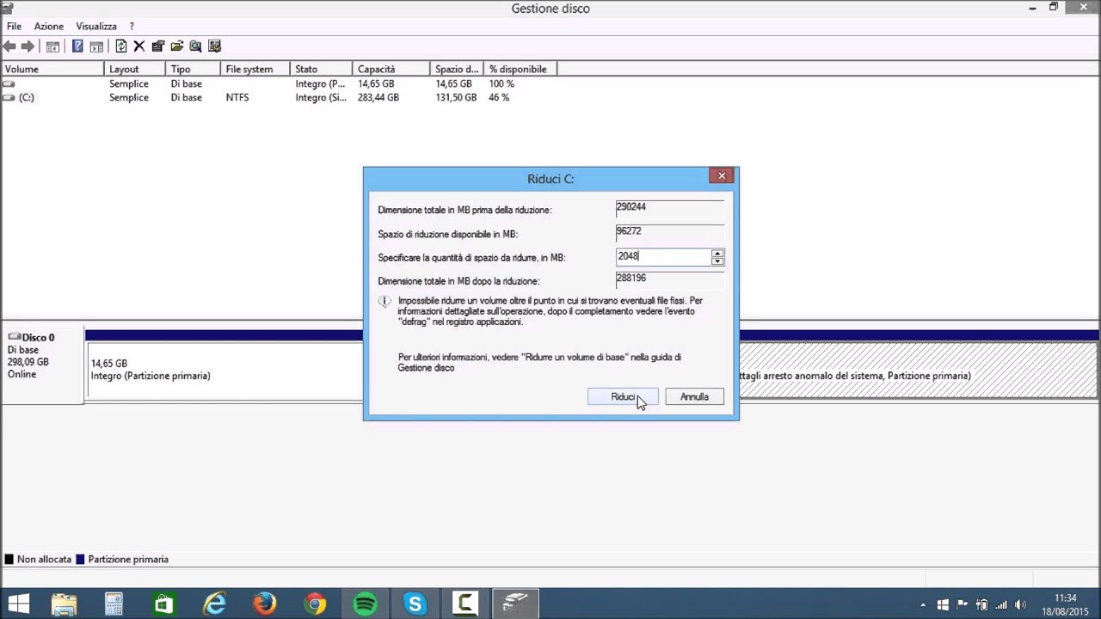Screen dimensions: 1101x619
Task: Open the Visualizza menu
Action: [x=96, y=27]
